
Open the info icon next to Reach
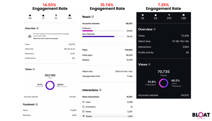point(93,17)
